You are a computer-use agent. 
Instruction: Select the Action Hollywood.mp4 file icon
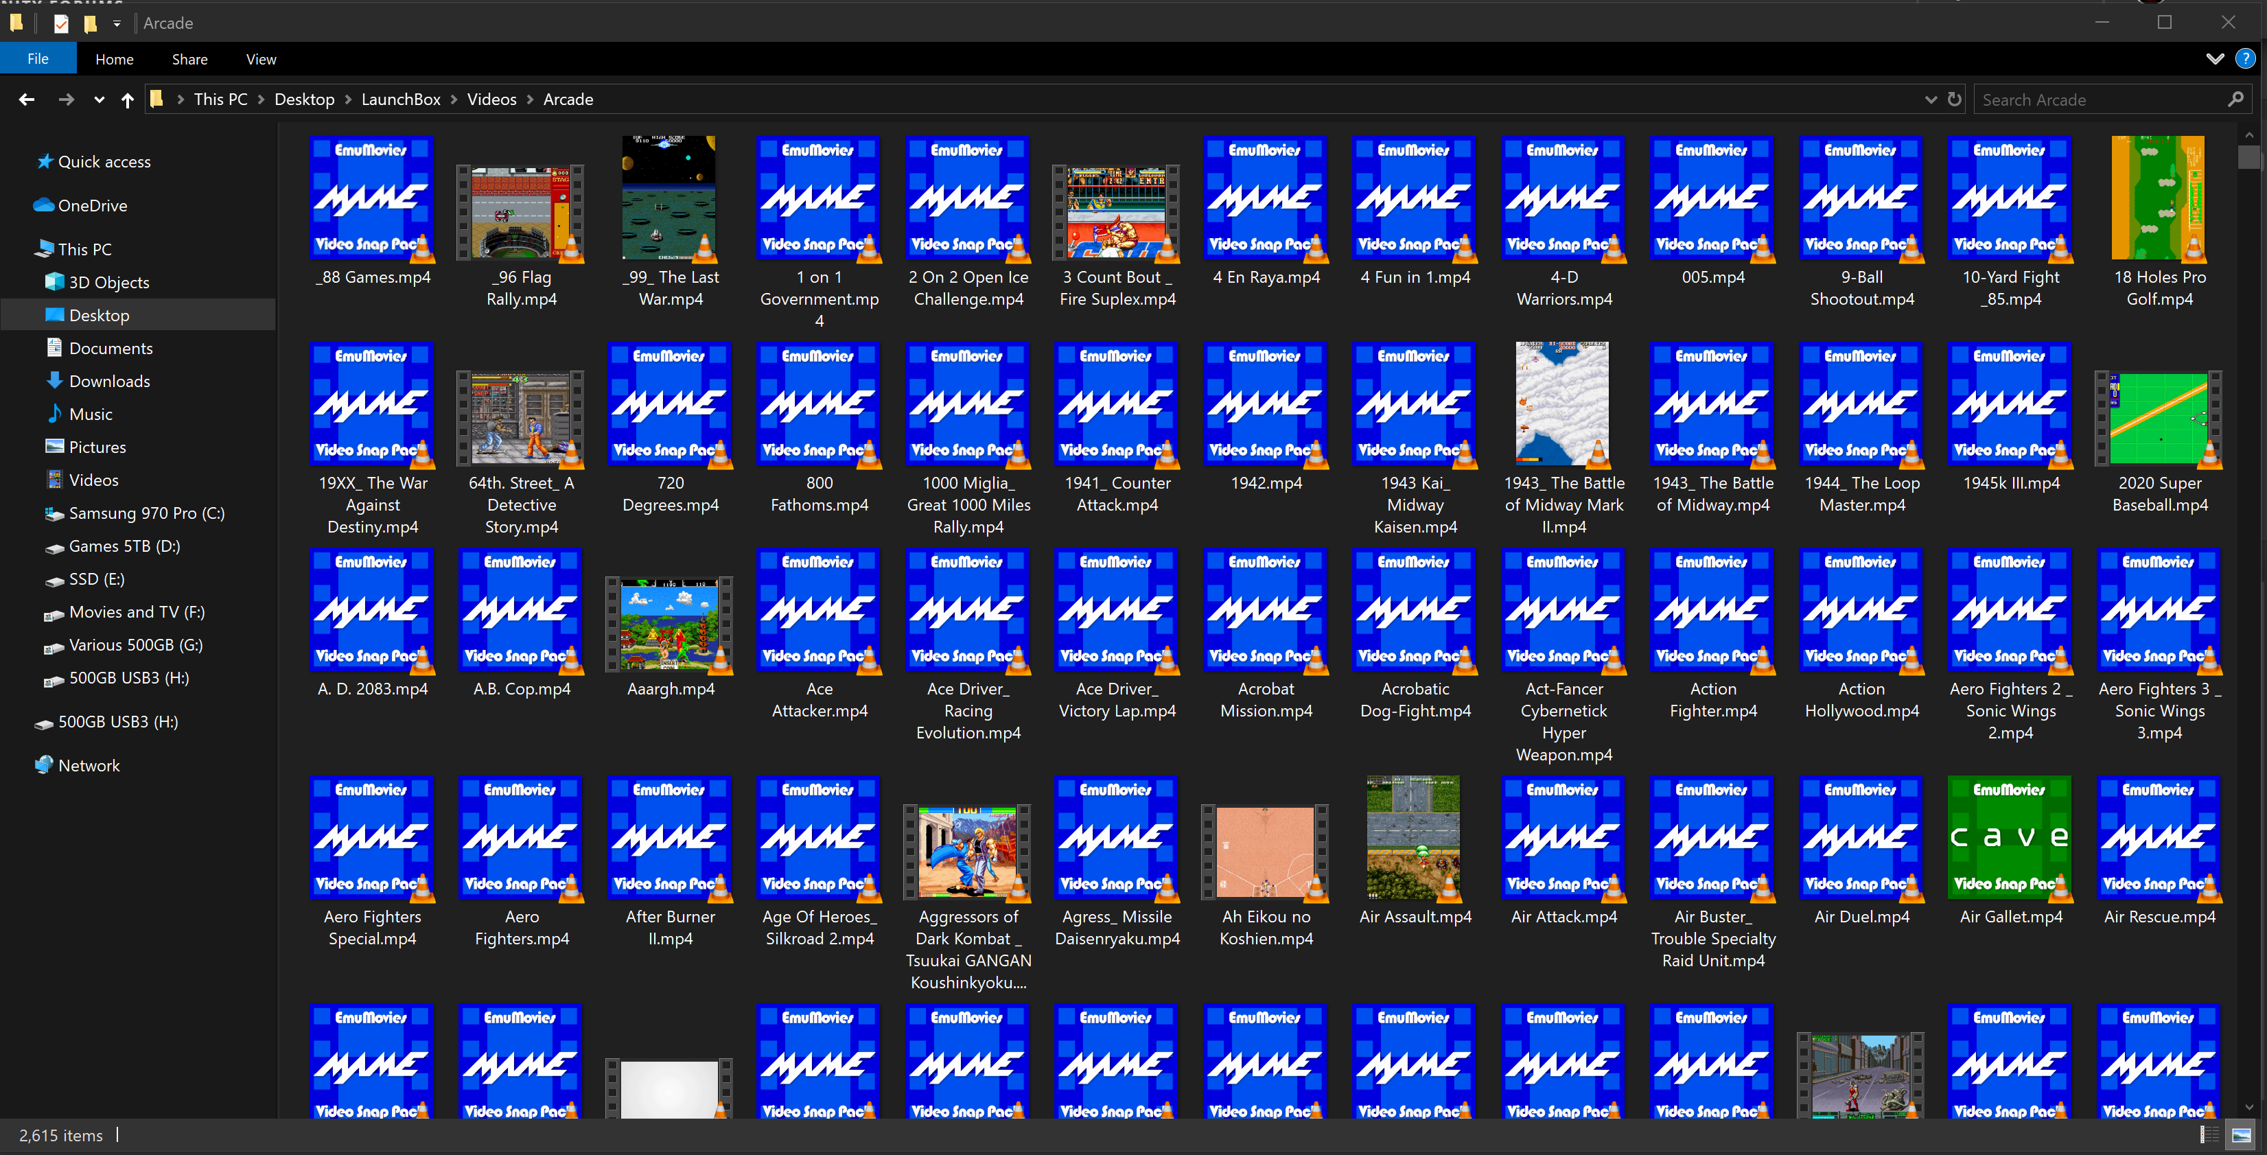[1861, 609]
